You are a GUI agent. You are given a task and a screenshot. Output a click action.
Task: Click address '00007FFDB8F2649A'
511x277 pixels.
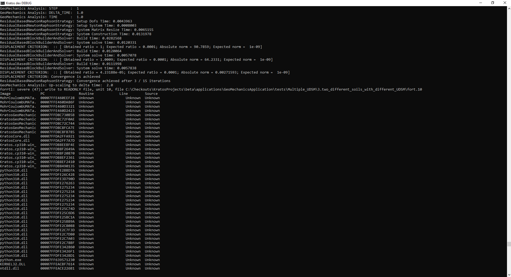[x=58, y=149]
